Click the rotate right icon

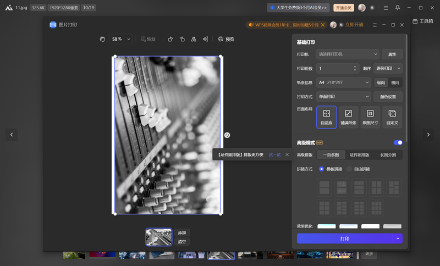[x=182, y=39]
